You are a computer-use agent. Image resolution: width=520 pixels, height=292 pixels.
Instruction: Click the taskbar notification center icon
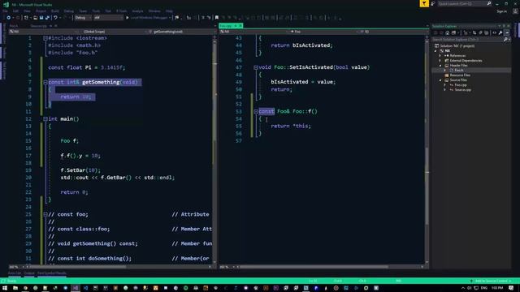[511, 288]
